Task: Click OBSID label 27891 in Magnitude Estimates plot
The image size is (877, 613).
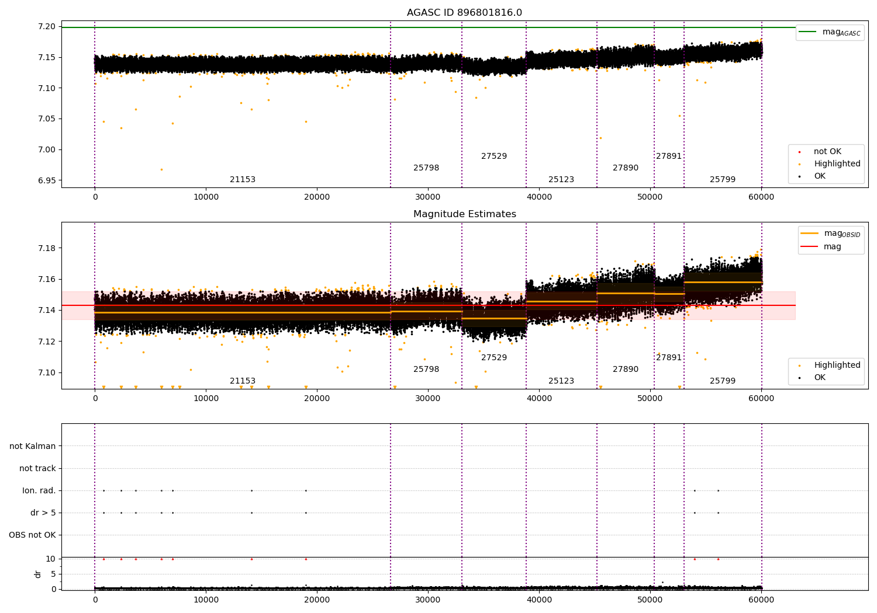Action: (x=669, y=358)
